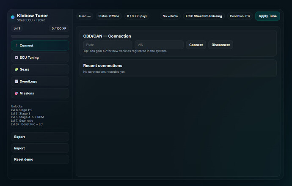Open ECU Tuning with gear icon
292x186 pixels.
coord(40,57)
